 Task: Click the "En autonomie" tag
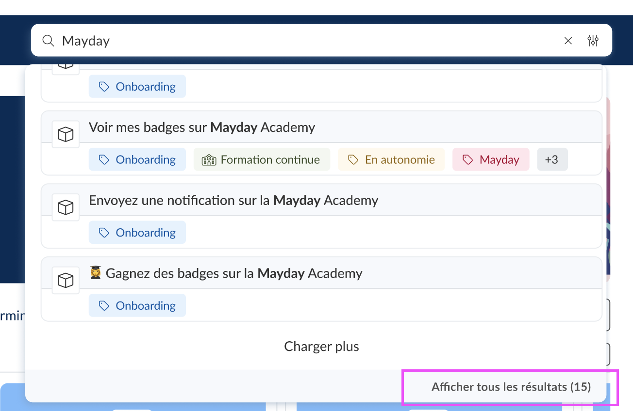[391, 159]
